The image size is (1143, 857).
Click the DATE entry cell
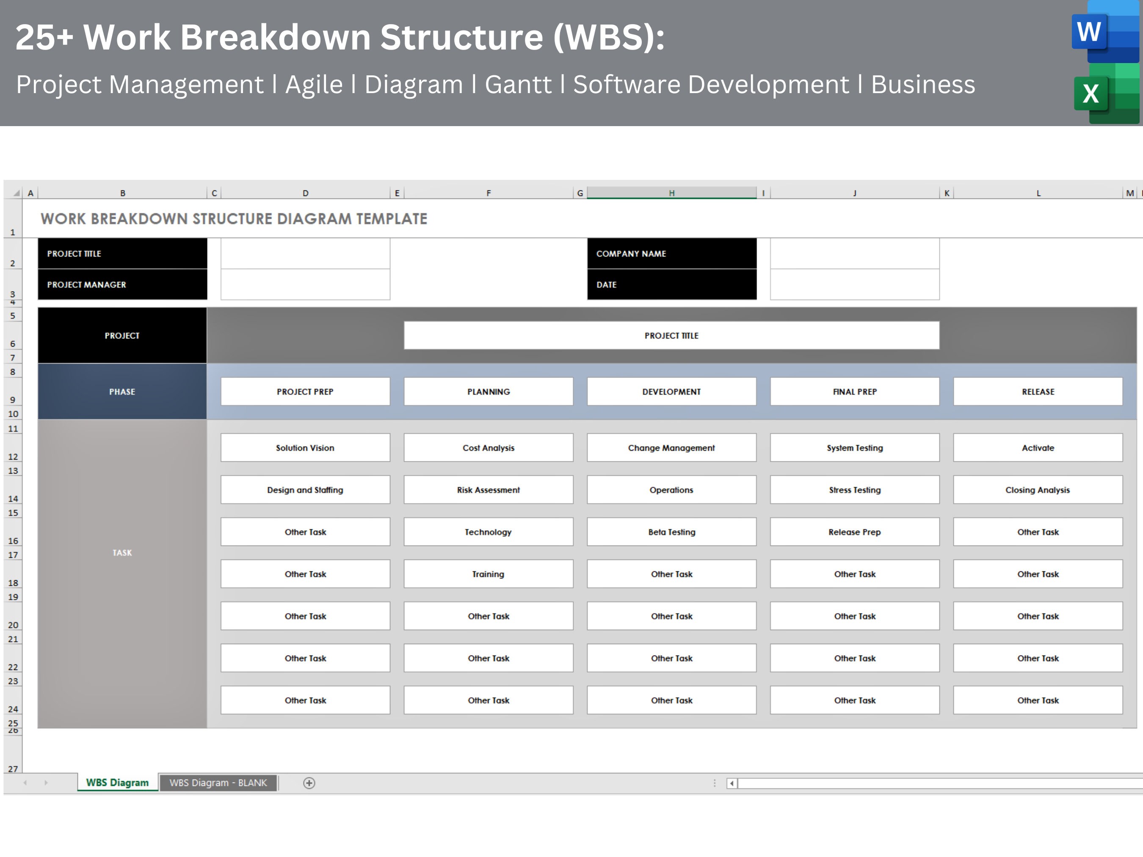854,284
